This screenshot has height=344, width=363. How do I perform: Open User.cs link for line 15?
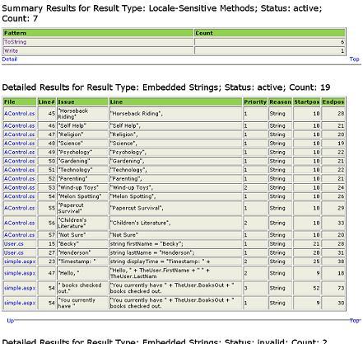coord(14,243)
